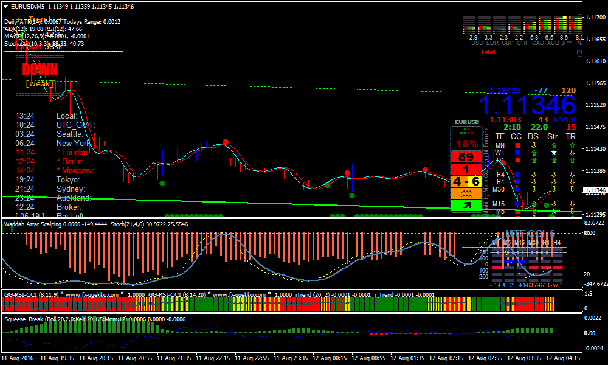Click the green up-right arrow box in meter
The height and width of the screenshot is (365, 608).
click(x=466, y=206)
